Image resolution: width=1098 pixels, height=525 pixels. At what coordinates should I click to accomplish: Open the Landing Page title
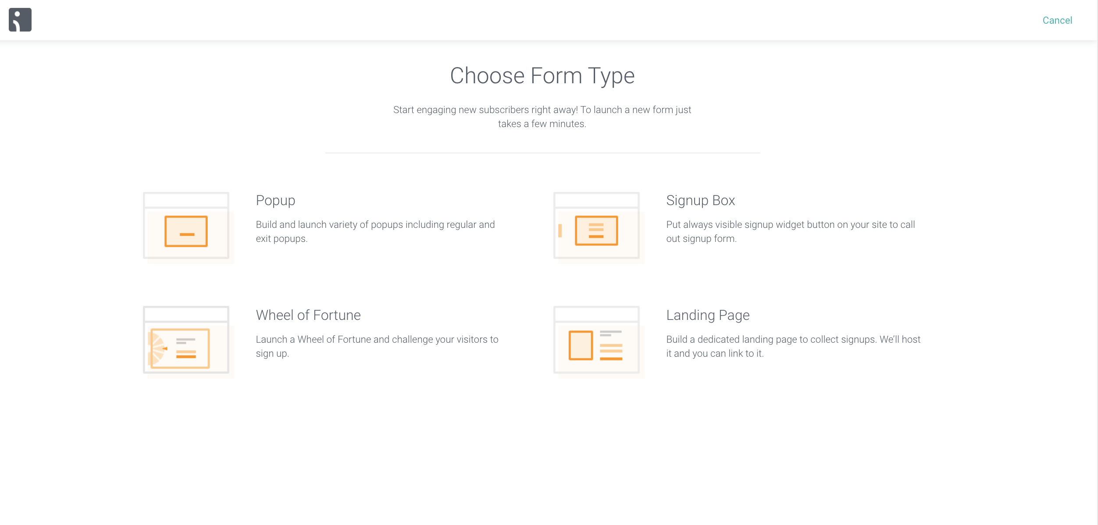click(x=708, y=315)
